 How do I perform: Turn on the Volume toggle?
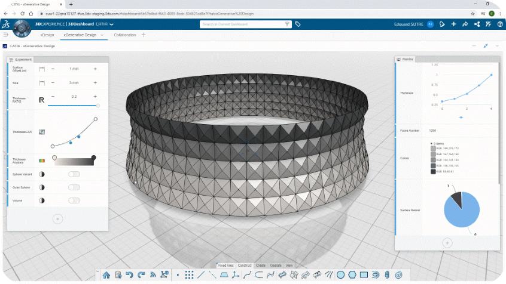pos(74,200)
